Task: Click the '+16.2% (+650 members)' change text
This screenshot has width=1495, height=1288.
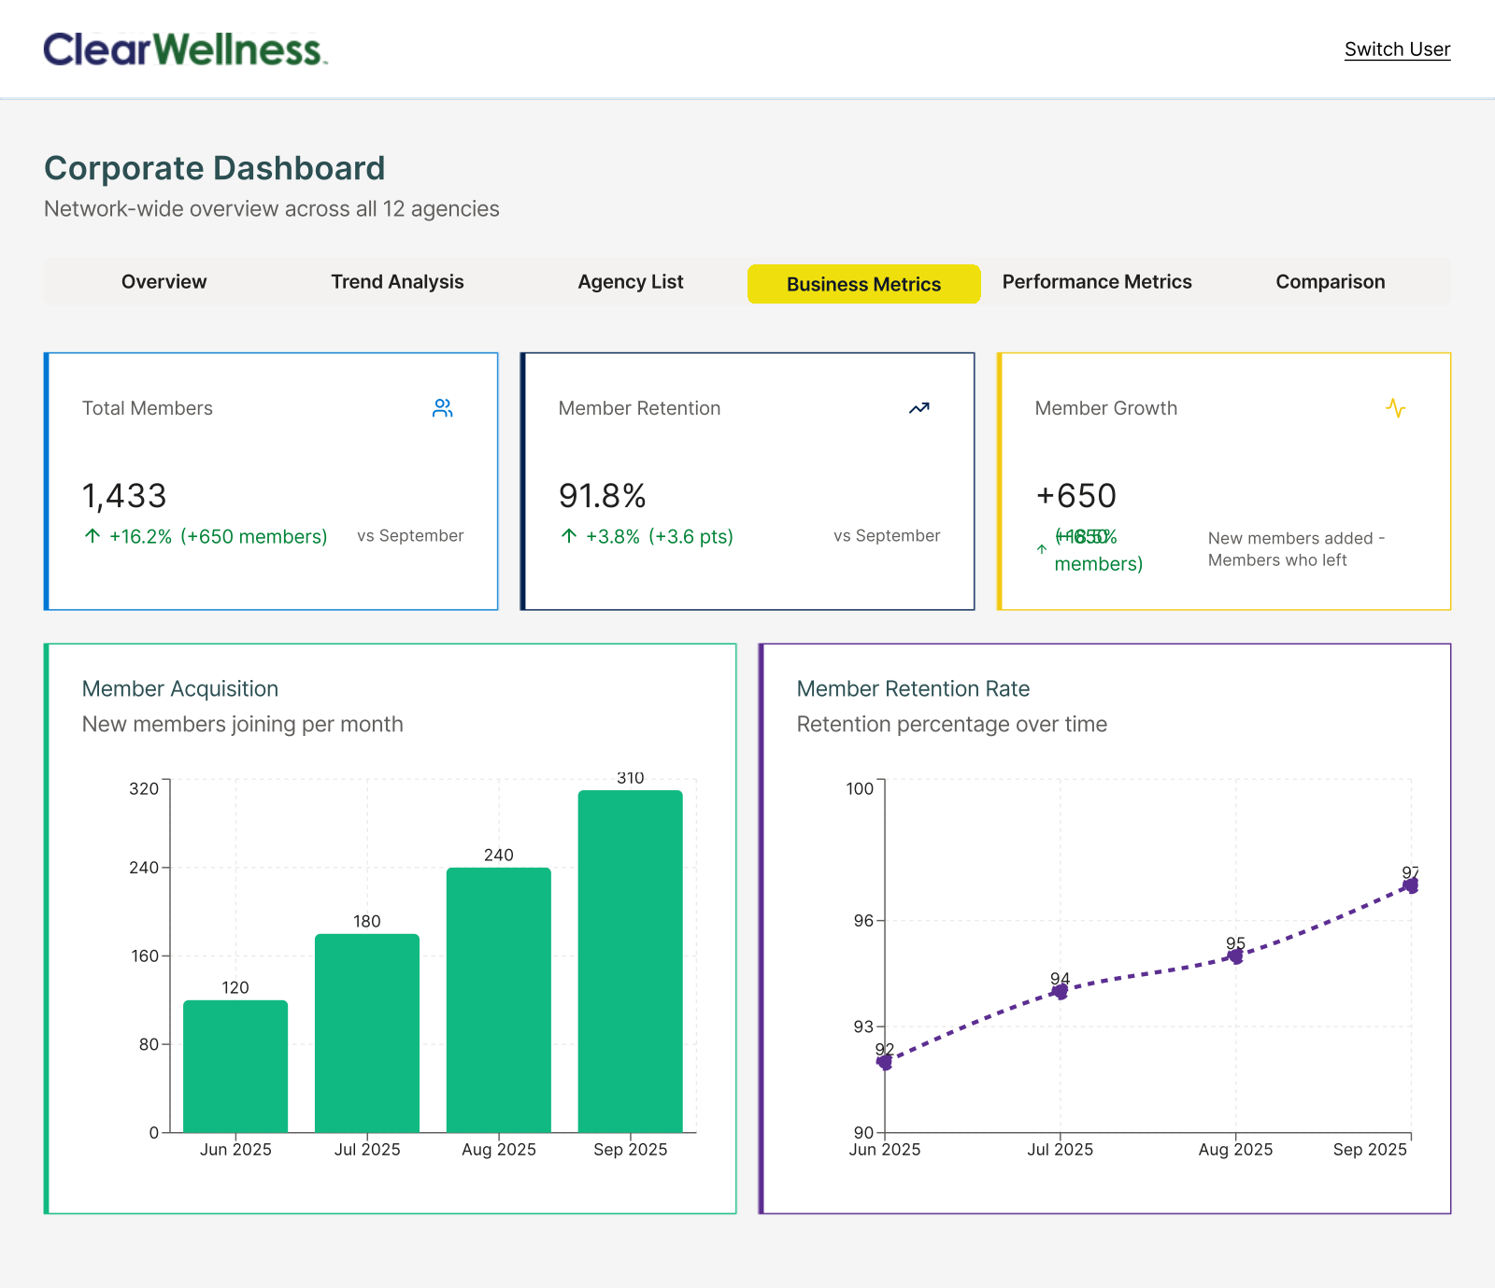Action: (x=219, y=536)
